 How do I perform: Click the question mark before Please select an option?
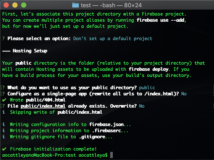click(x=4, y=38)
